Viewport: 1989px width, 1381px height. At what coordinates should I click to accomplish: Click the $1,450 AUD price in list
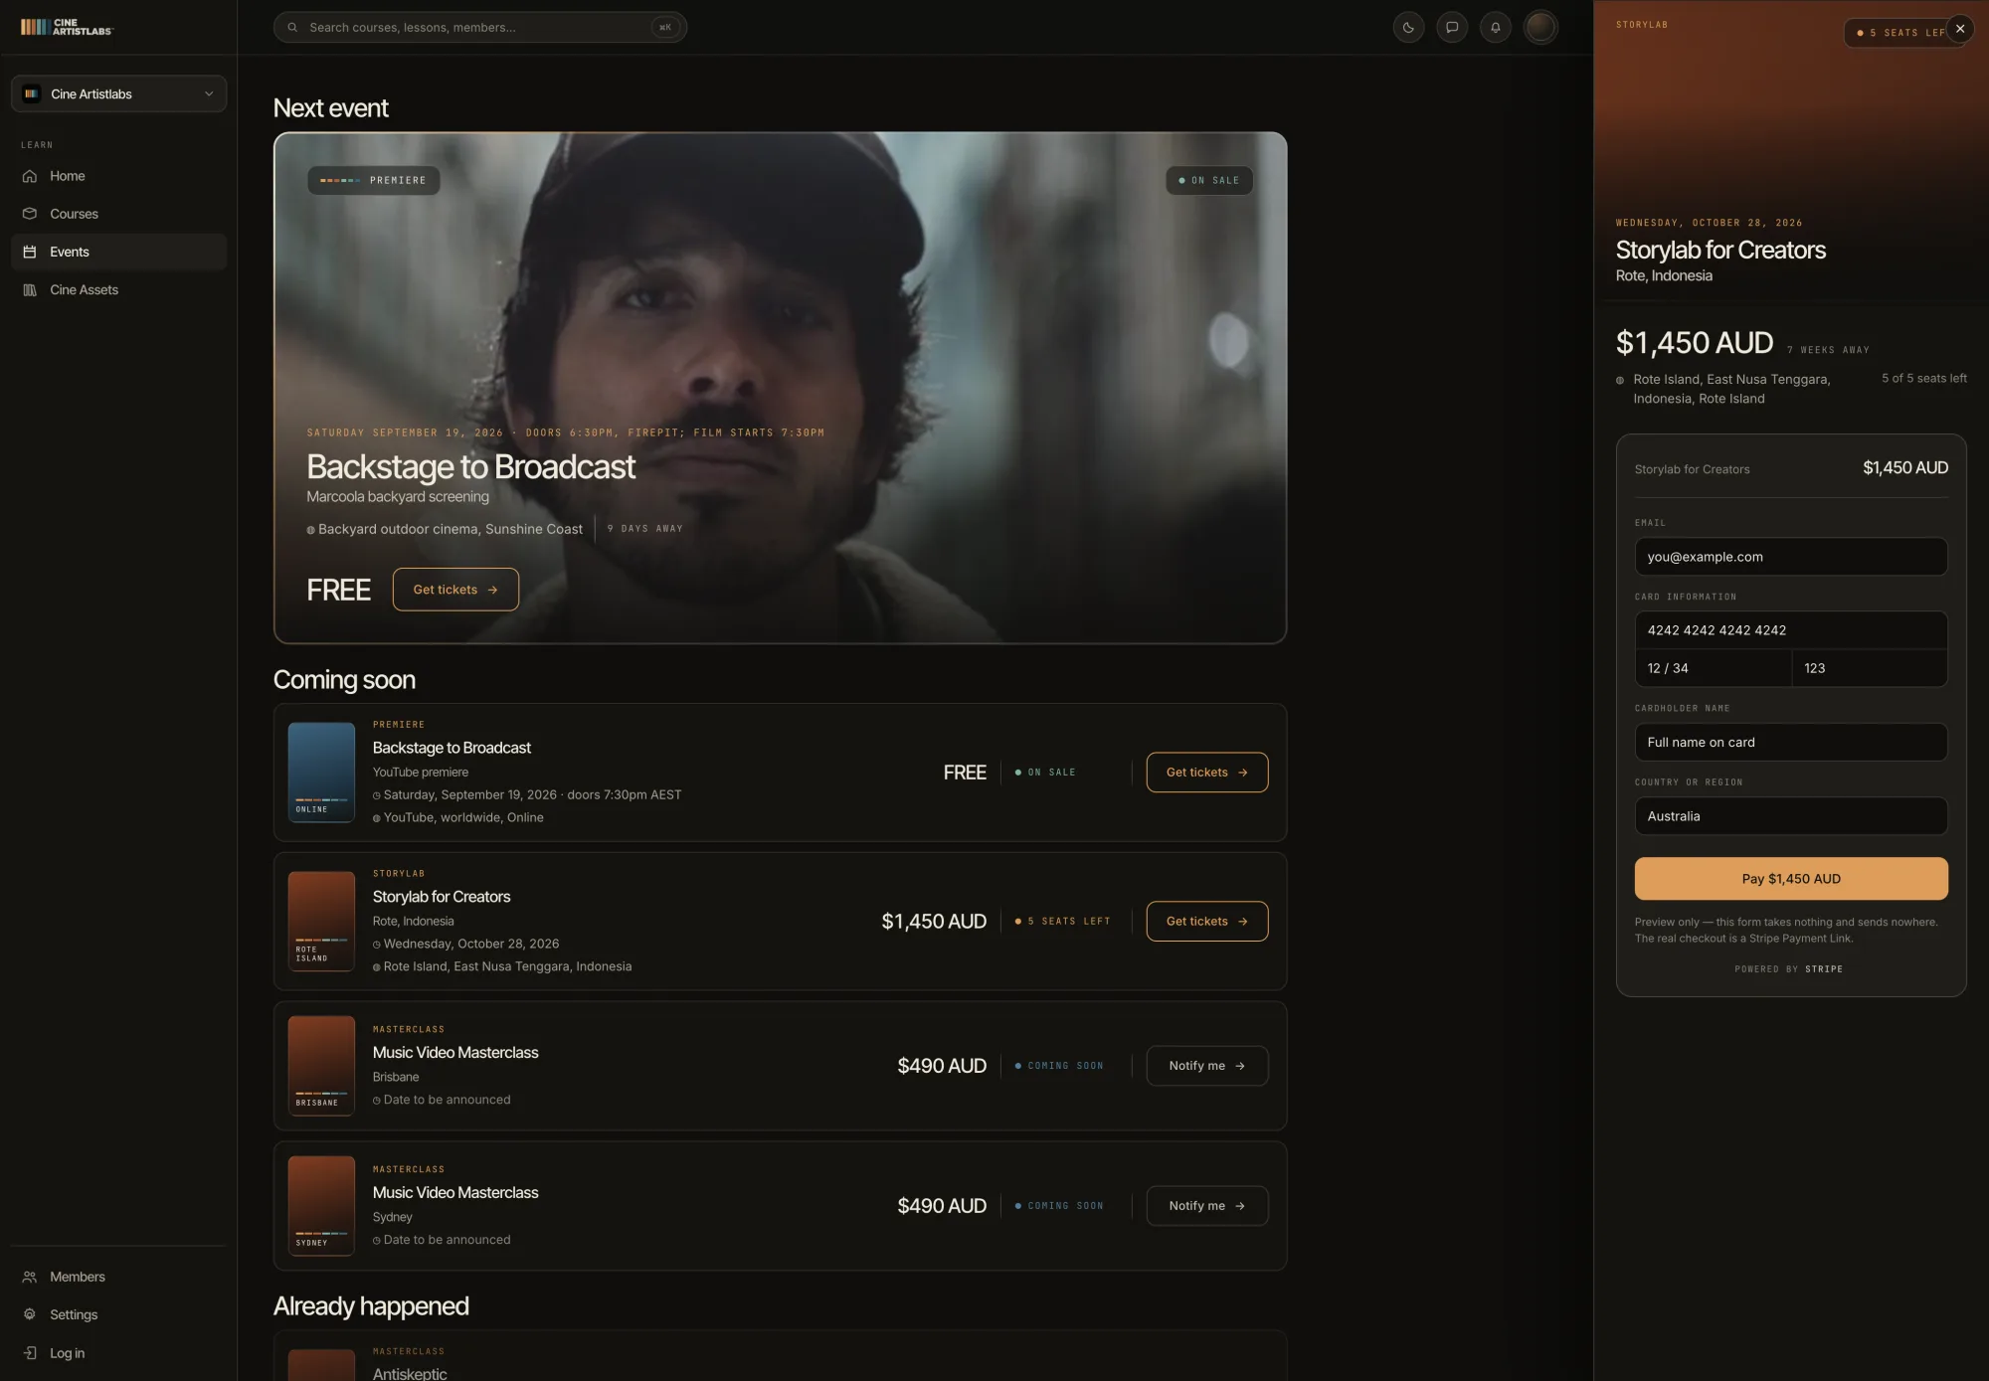[934, 922]
